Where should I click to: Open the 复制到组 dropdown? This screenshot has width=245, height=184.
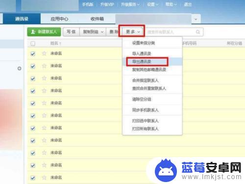(93, 32)
